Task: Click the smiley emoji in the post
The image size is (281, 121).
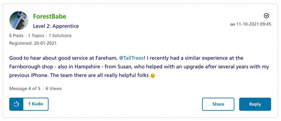Action: (153, 76)
